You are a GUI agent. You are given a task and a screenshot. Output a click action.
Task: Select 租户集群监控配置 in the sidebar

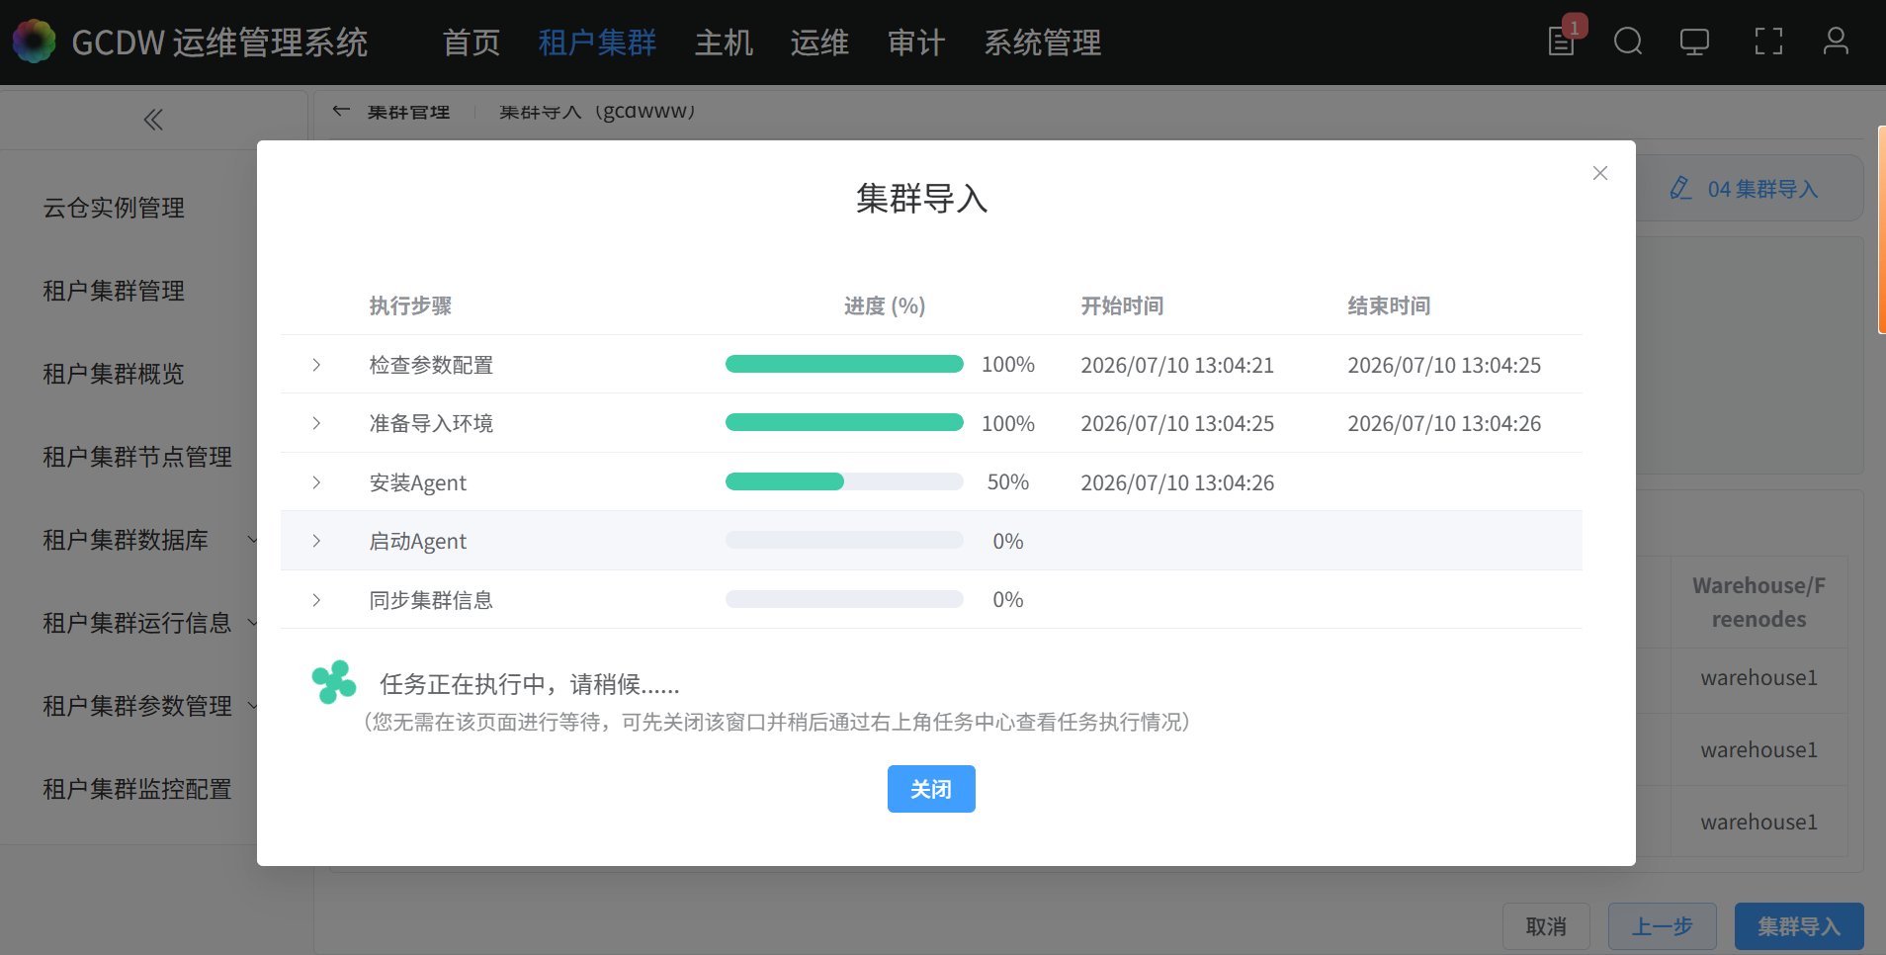(137, 789)
